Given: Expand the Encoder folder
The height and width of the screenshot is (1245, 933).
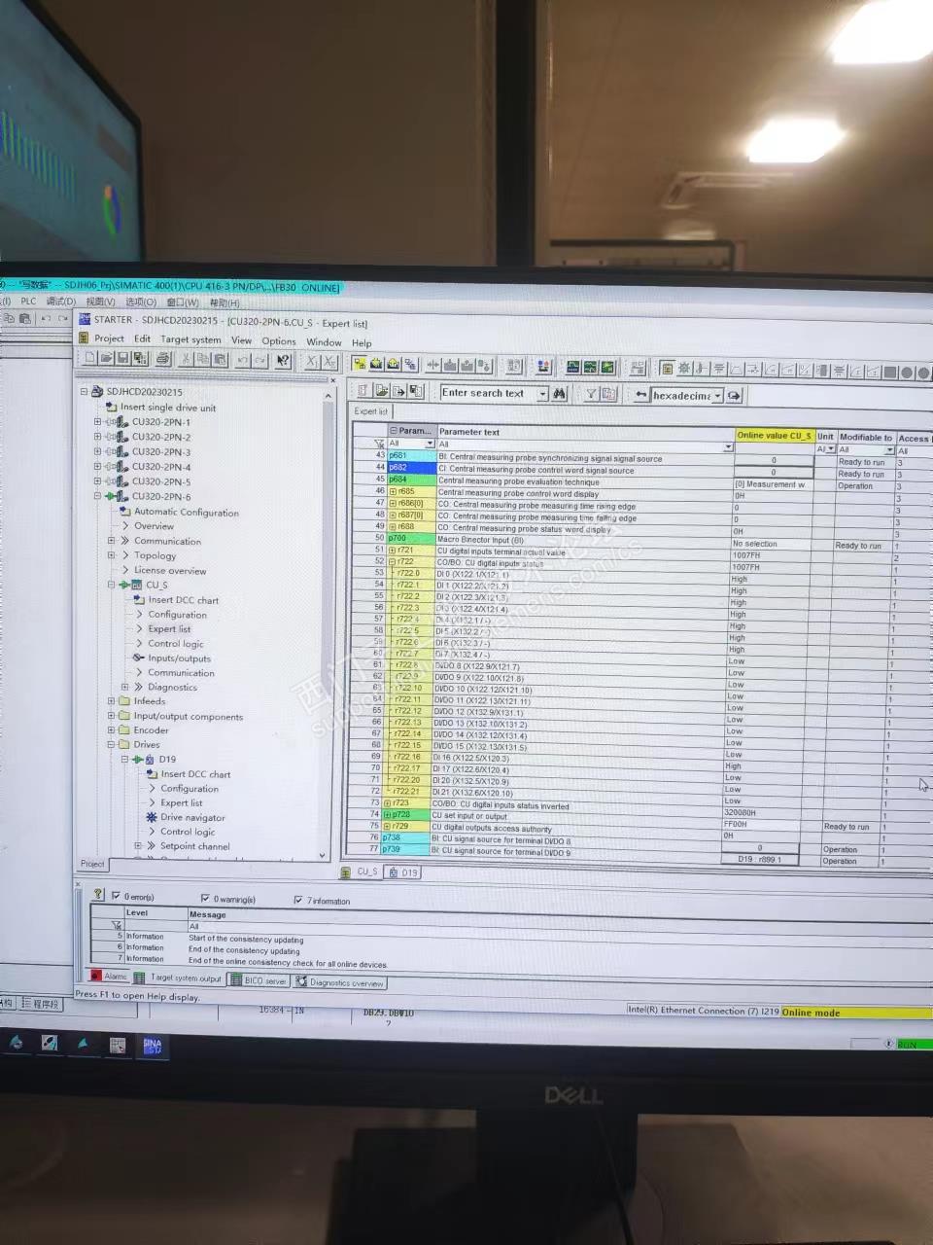Looking at the screenshot, I should [x=111, y=729].
